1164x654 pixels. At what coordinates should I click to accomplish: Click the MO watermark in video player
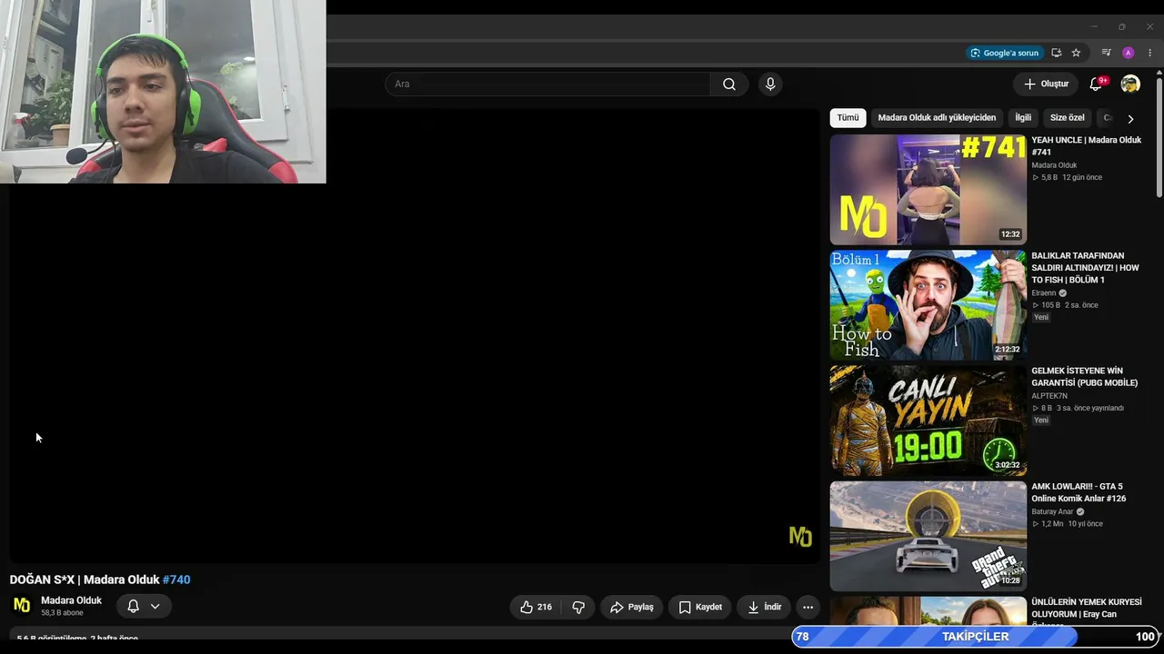[800, 537]
